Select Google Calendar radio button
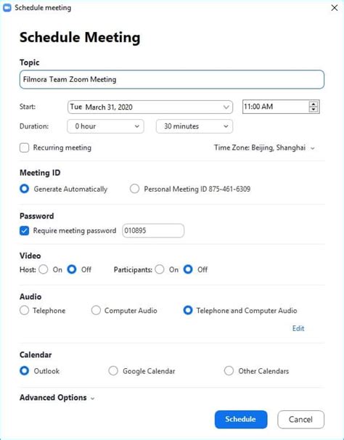 point(113,371)
